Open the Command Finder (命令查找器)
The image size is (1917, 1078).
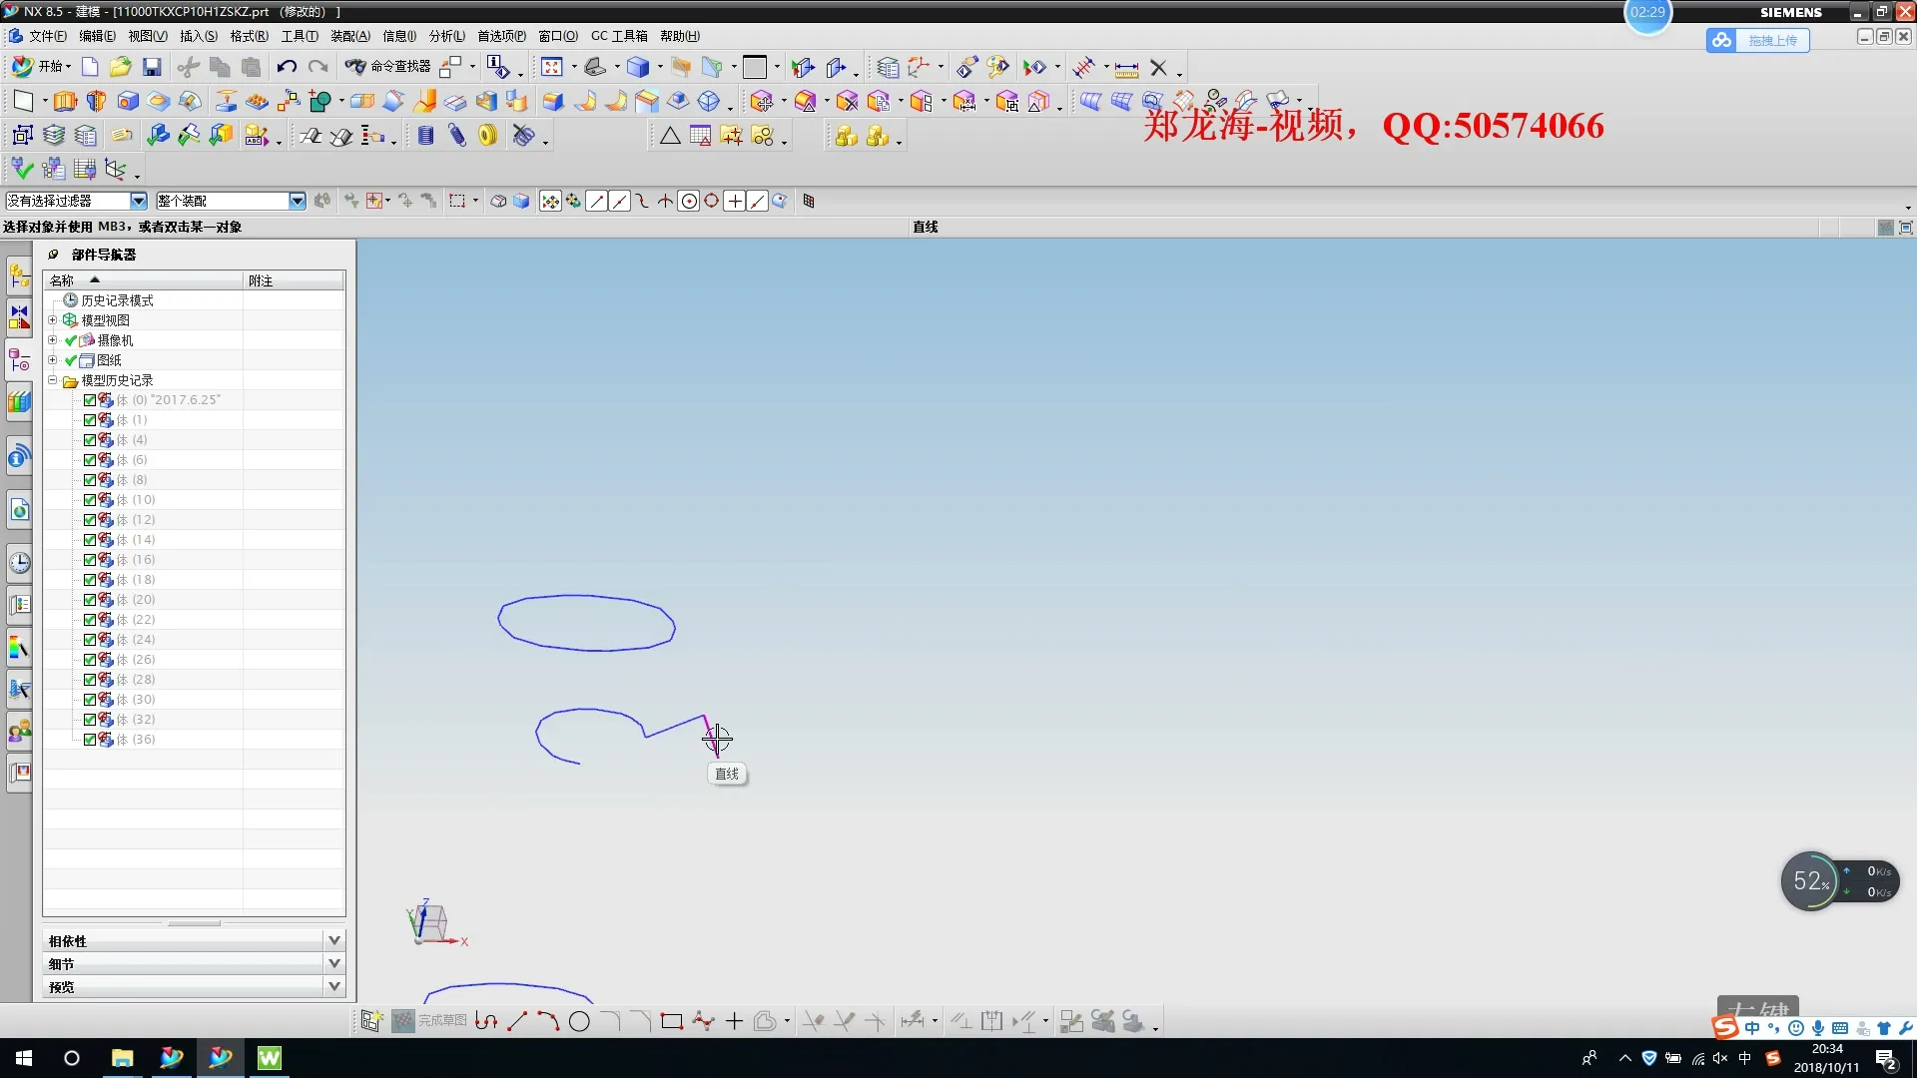point(388,67)
